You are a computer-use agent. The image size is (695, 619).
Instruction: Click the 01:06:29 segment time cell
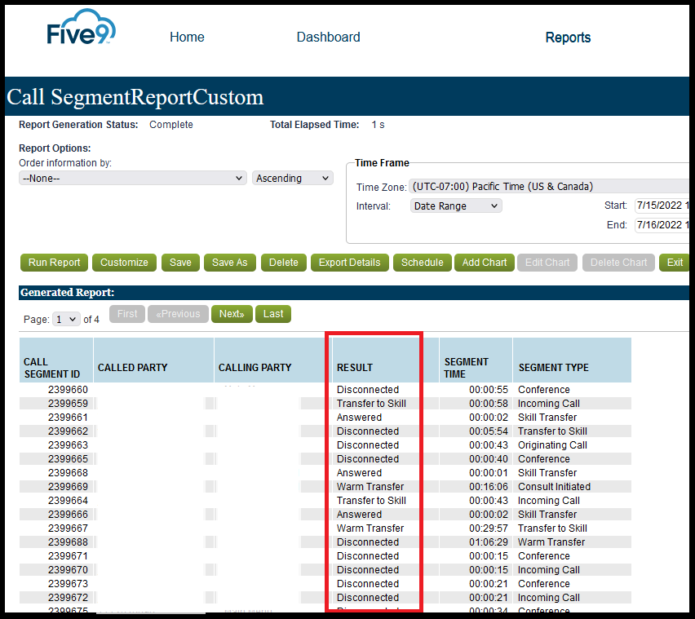[489, 542]
